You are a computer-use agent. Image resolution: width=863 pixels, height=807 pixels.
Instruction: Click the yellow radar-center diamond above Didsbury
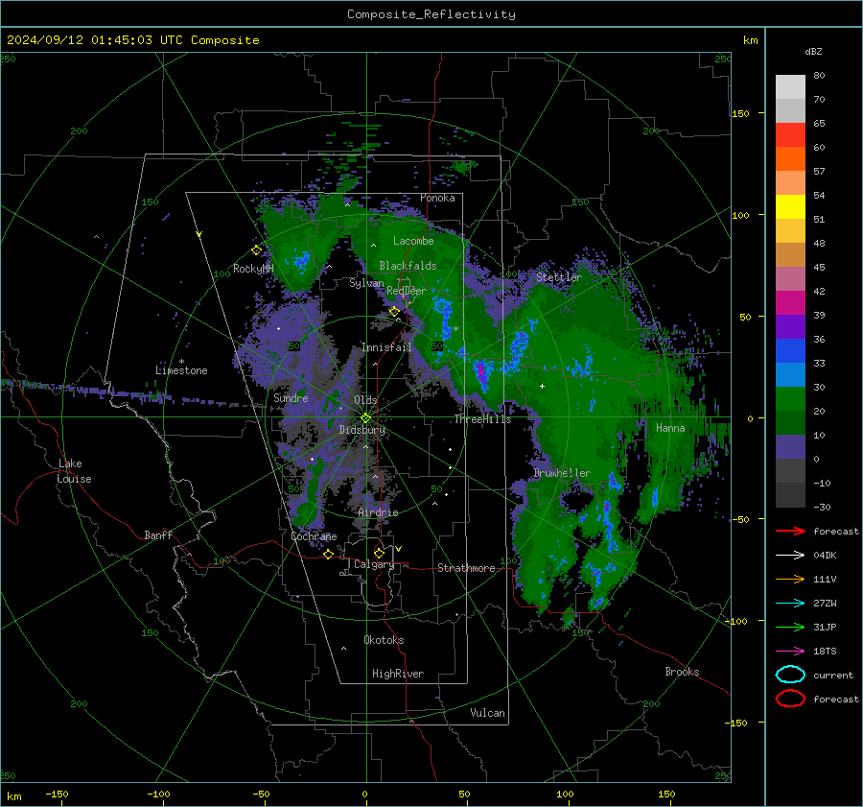point(365,418)
